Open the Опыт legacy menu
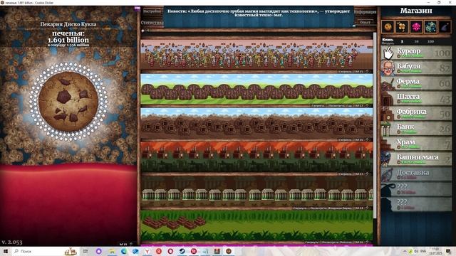 (x=366, y=22)
